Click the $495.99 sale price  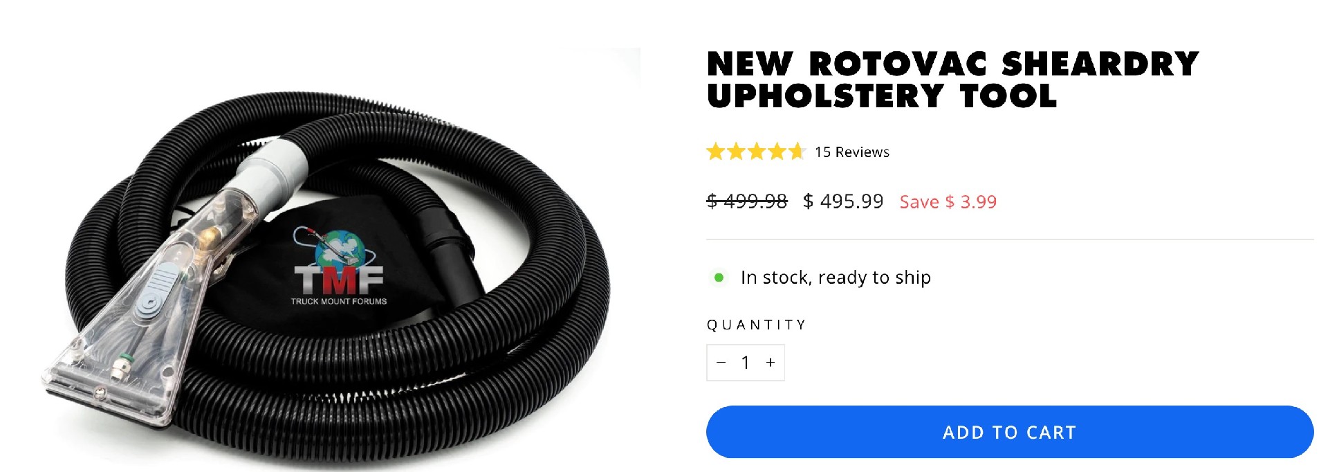843,201
